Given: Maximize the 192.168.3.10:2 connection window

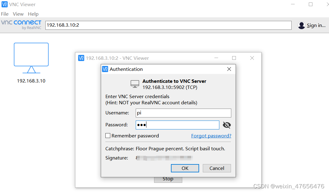Looking at the screenshot, I should click(234, 58).
